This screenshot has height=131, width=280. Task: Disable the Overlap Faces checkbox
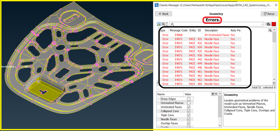point(189,123)
